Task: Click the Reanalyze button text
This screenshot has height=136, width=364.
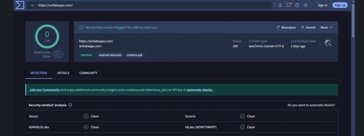Action: (x=289, y=27)
